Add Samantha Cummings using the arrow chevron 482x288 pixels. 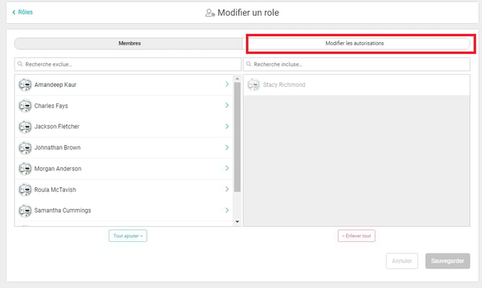click(227, 210)
